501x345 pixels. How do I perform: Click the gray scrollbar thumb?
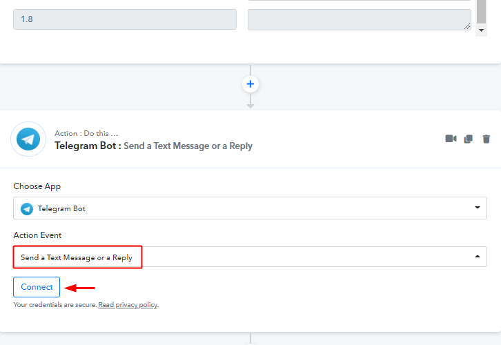[481, 12]
